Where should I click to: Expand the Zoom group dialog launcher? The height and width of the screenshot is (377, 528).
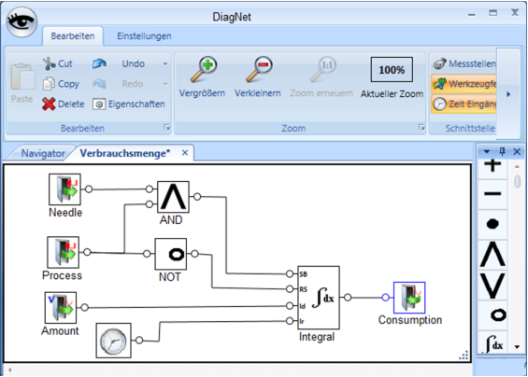coord(421,127)
